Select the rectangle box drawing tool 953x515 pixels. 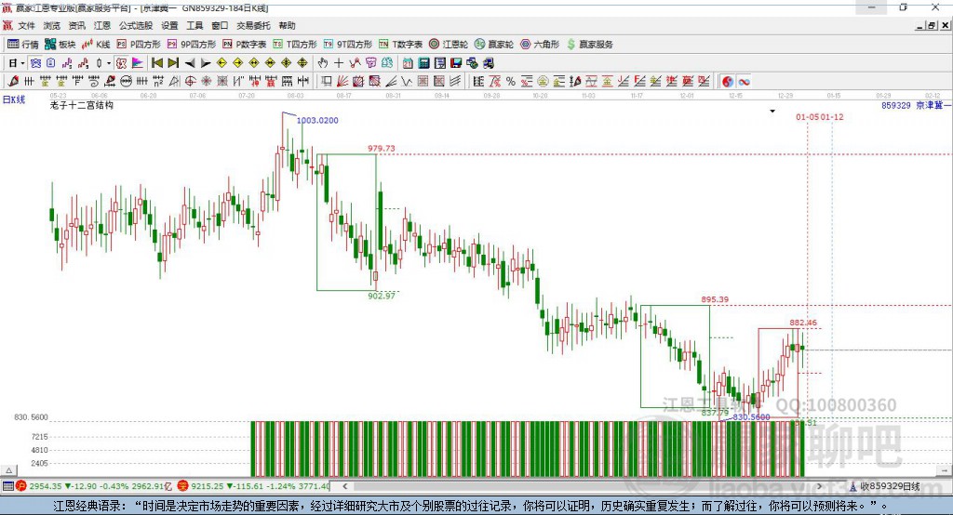[x=326, y=82]
